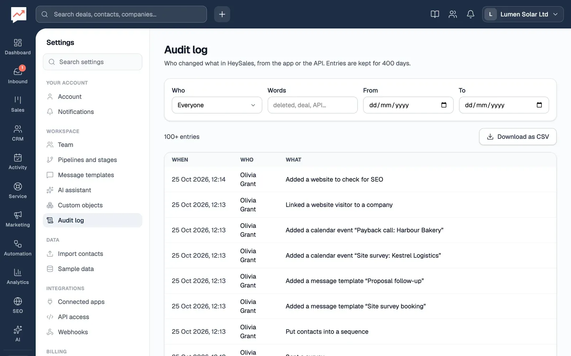Open the help docs book icon
This screenshot has width=571, height=356.
pyautogui.click(x=435, y=14)
